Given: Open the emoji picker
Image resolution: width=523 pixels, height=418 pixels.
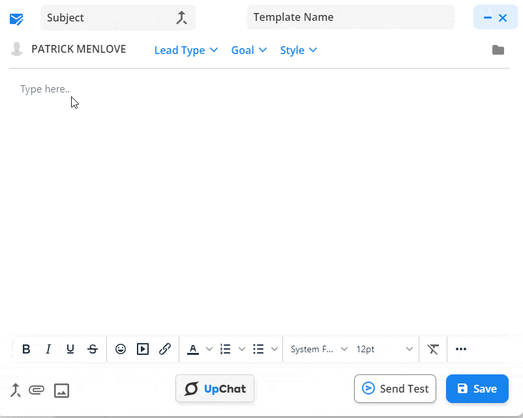Looking at the screenshot, I should [121, 349].
